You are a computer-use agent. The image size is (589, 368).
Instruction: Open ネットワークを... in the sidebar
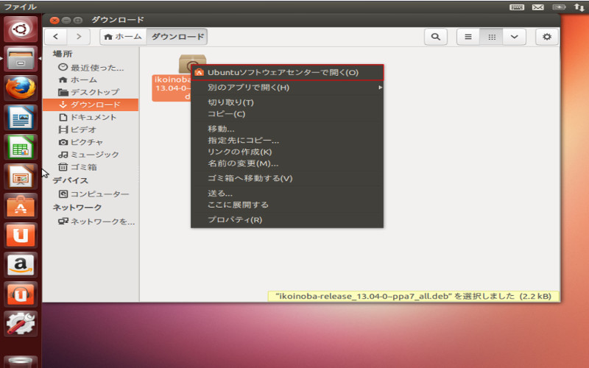[91, 222]
